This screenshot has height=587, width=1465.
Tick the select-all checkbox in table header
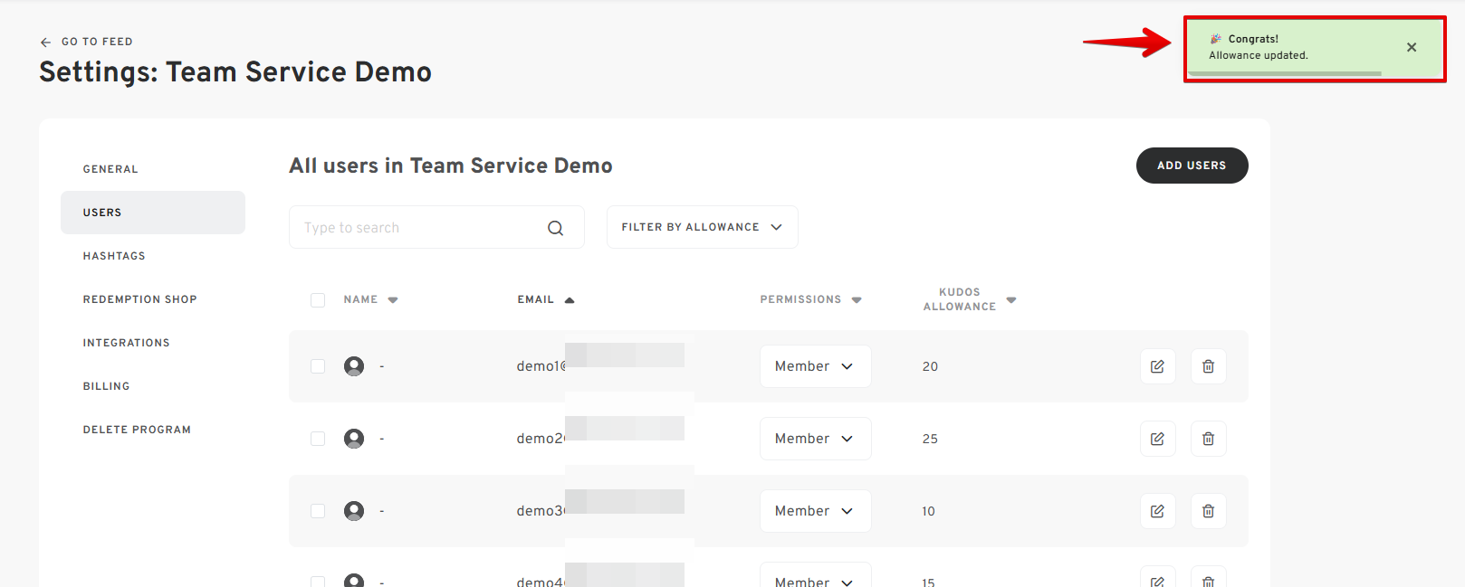pos(318,300)
